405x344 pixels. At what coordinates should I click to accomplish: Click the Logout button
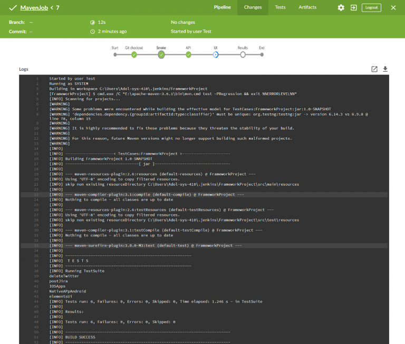(371, 7)
